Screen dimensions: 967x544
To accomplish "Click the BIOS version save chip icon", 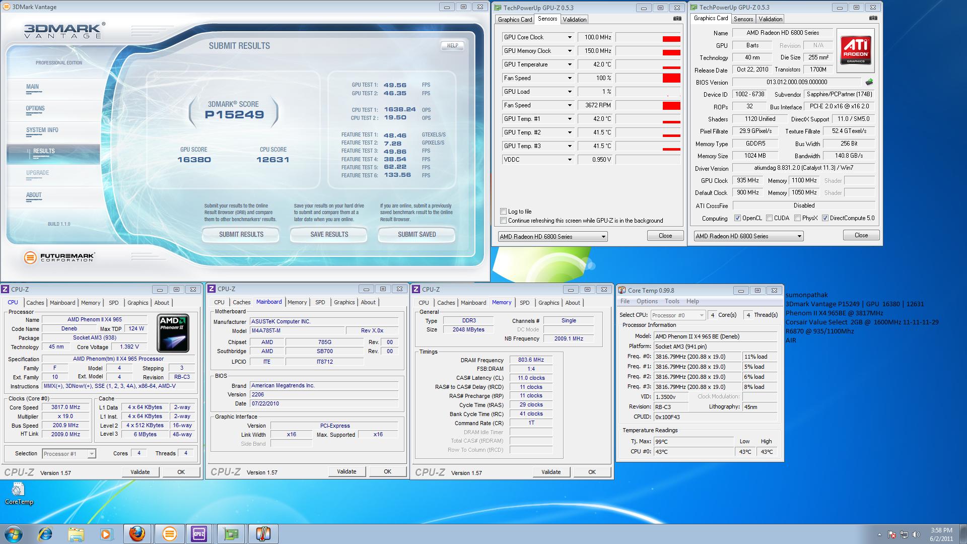I will (x=869, y=82).
